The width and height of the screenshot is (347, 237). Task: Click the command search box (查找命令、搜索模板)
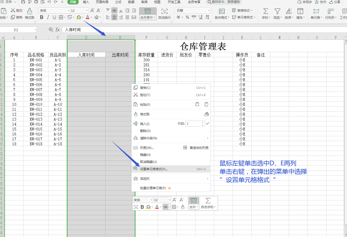point(224,2)
